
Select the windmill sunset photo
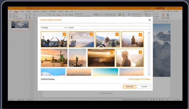[54, 58]
